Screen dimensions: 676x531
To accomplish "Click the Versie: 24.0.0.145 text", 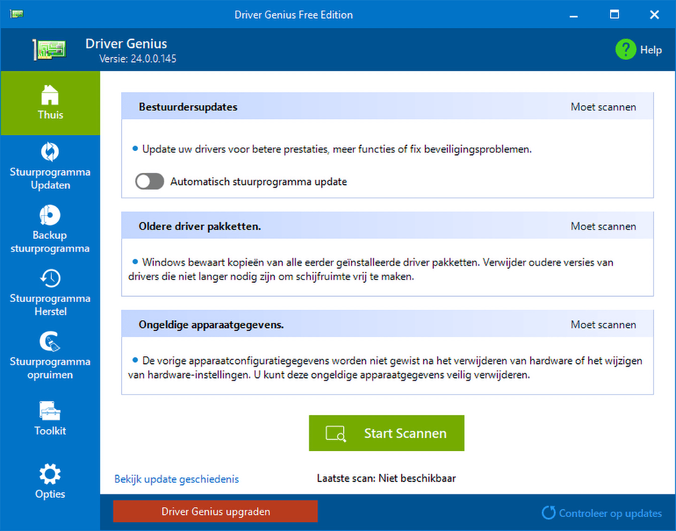I will 138,58.
